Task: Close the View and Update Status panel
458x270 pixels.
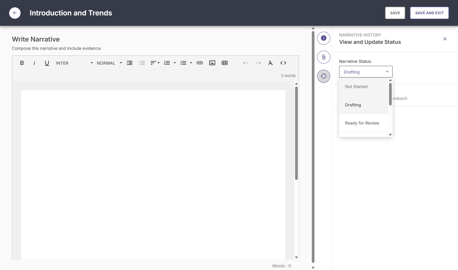Action: tap(445, 39)
